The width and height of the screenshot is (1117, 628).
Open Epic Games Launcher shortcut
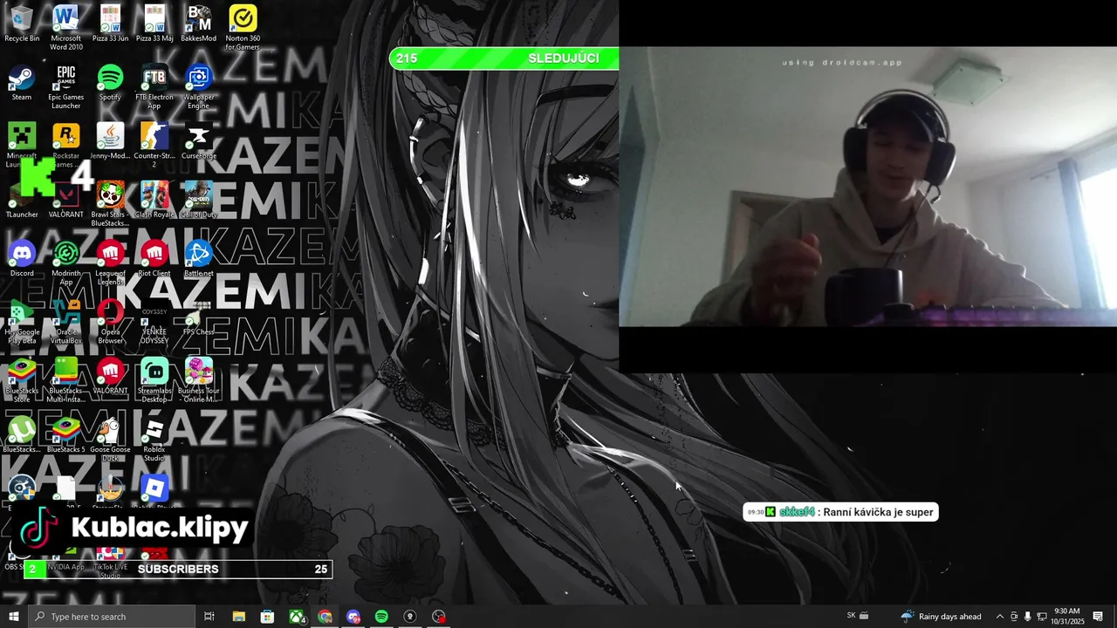pos(66,86)
